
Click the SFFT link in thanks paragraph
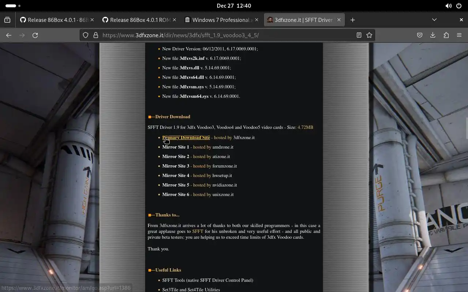[198, 231]
